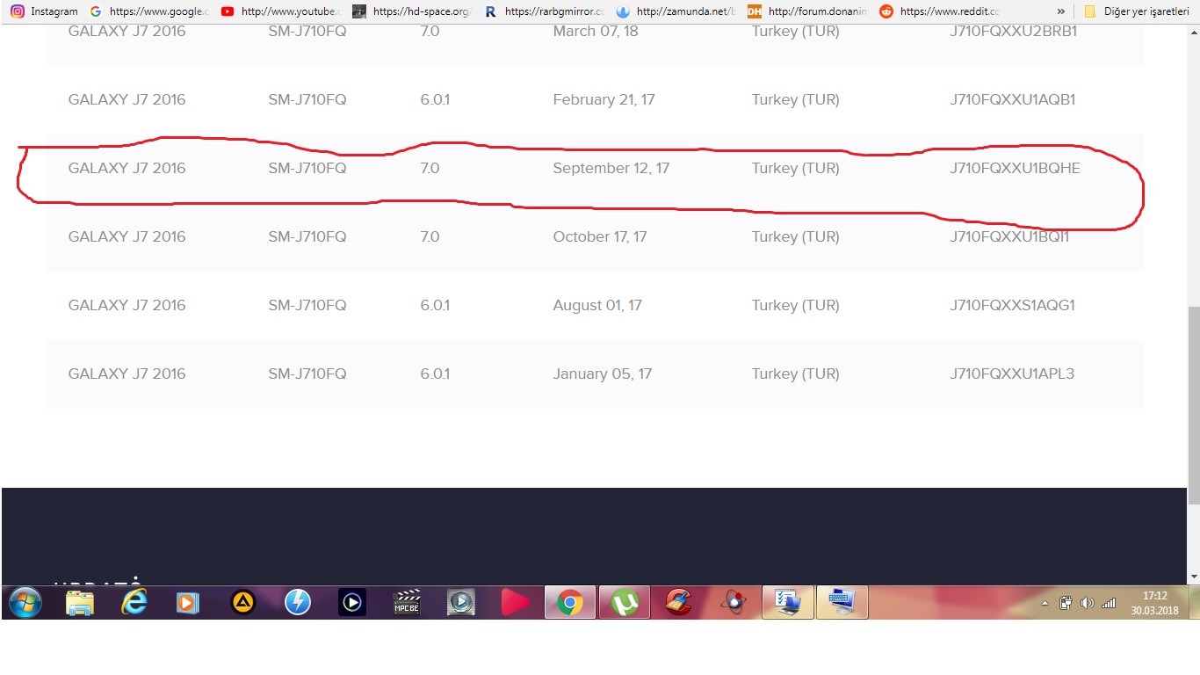The height and width of the screenshot is (675, 1200).
Task: Open the checklist computer taskbar window
Action: [788, 603]
